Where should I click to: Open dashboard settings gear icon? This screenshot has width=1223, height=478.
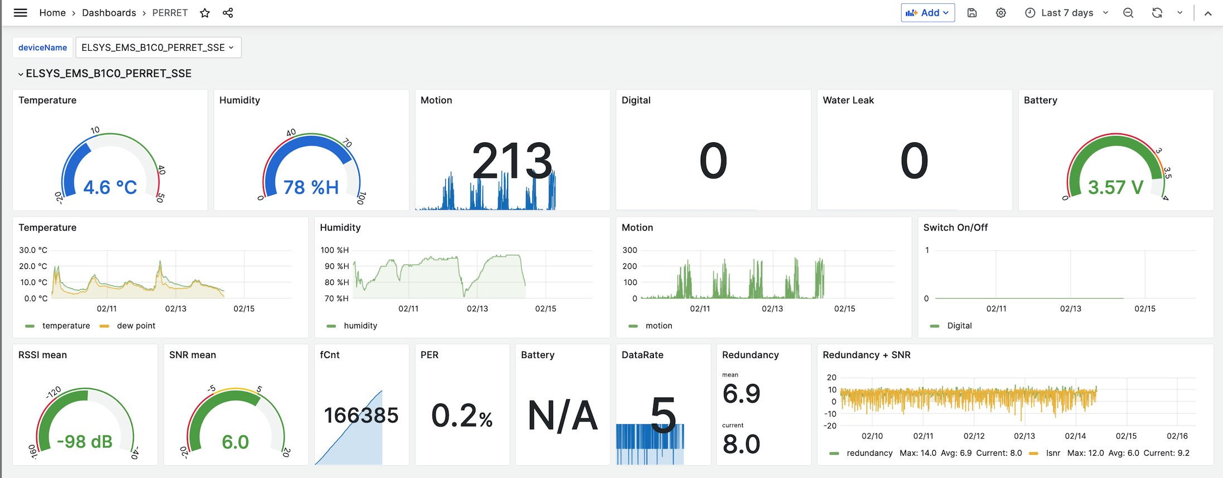coord(1001,13)
